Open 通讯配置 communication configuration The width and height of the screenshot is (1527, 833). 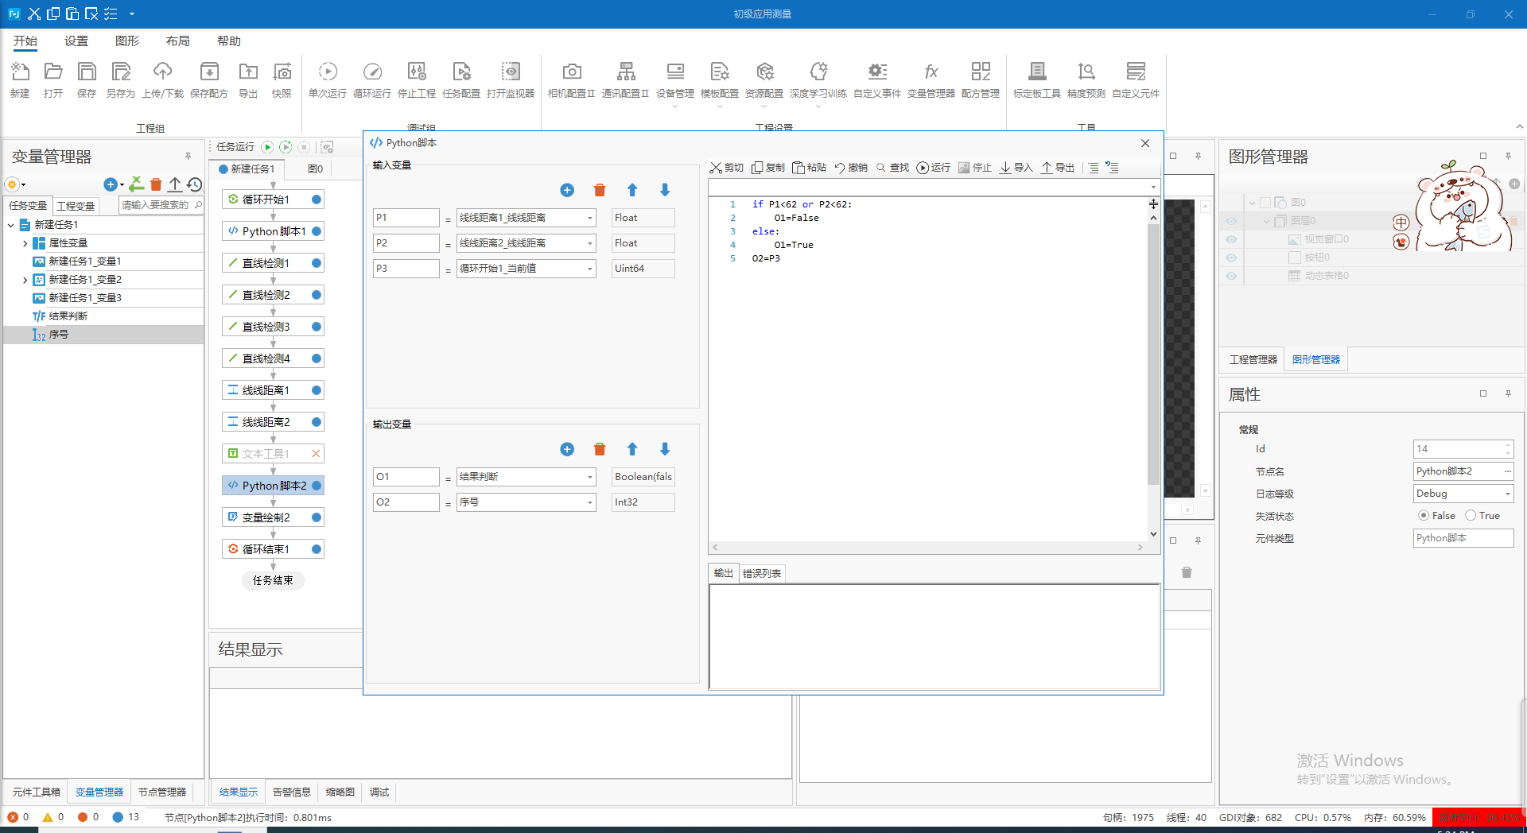625,79
